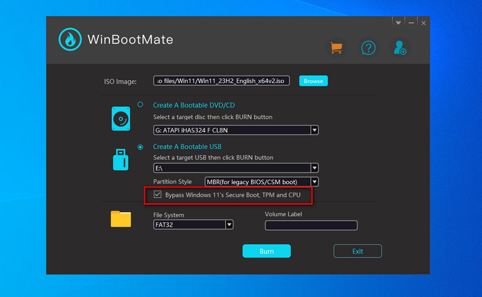Open the title bar dropdown menu arrow
This screenshot has width=482, height=297.
pos(398,23)
